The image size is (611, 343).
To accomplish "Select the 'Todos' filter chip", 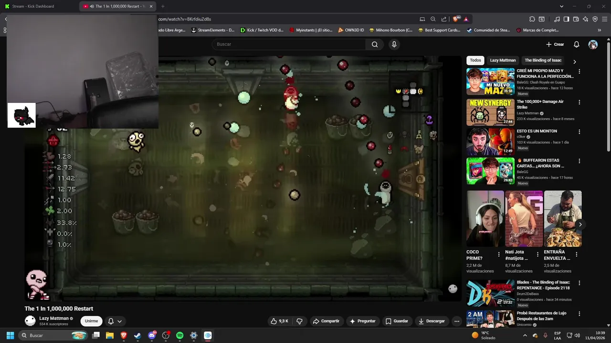I will 475,61.
